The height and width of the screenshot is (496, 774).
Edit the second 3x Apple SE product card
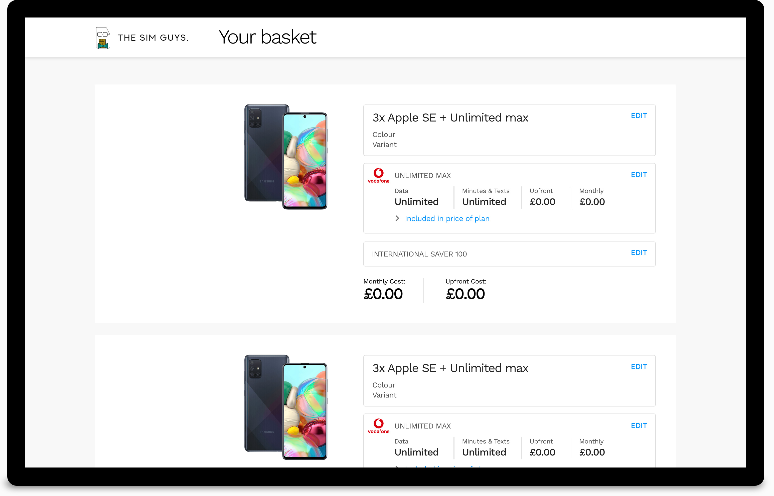coord(639,367)
